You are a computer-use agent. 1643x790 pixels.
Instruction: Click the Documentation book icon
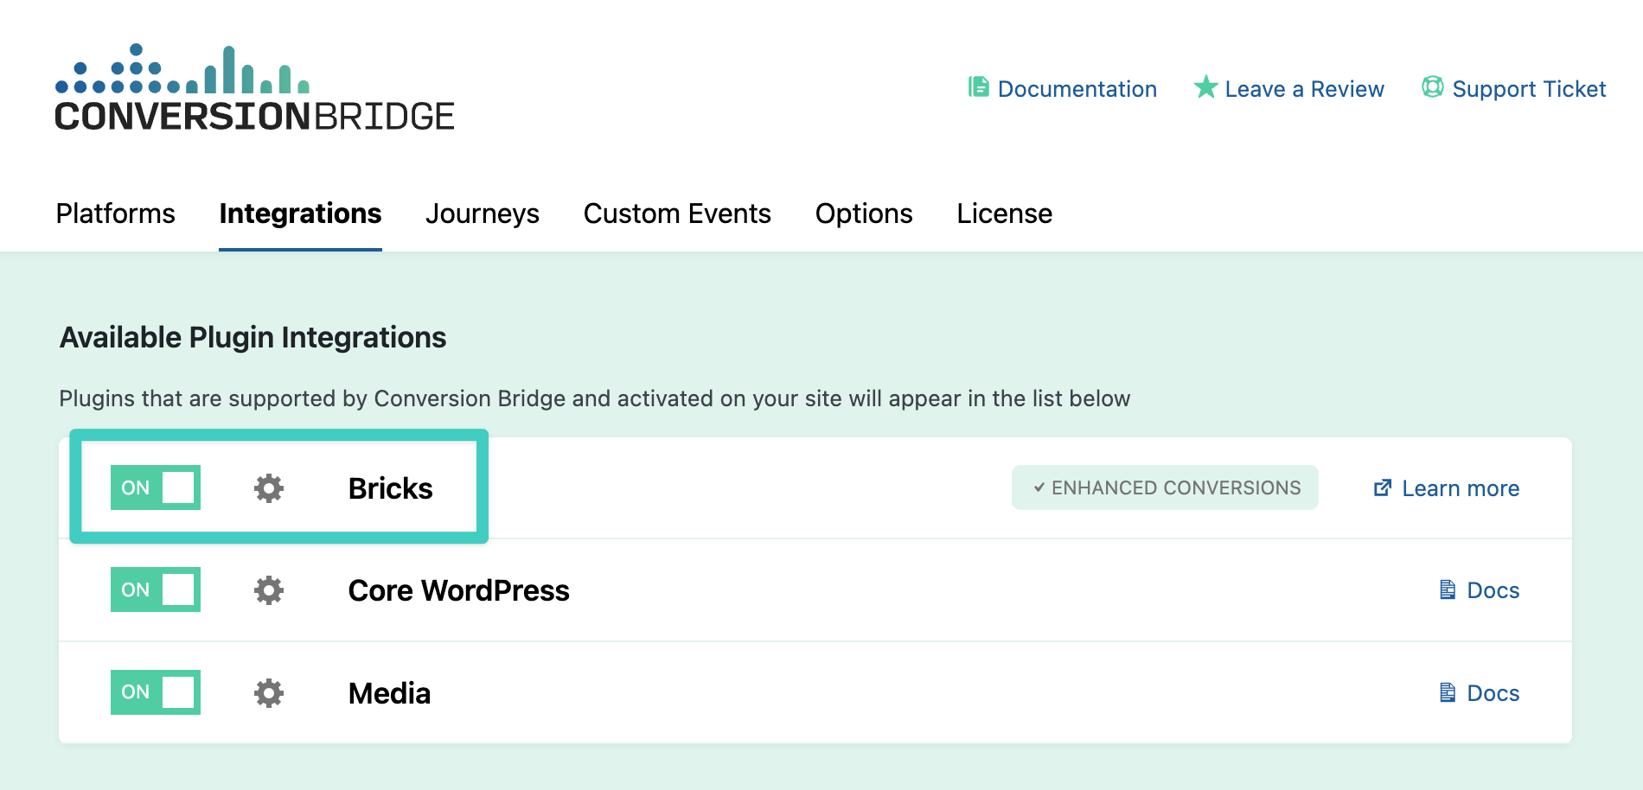pos(978,87)
